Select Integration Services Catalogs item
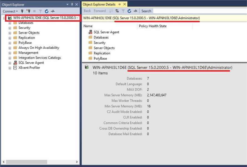Image resolution: width=247 pixels, height=167 pixels. [39, 58]
